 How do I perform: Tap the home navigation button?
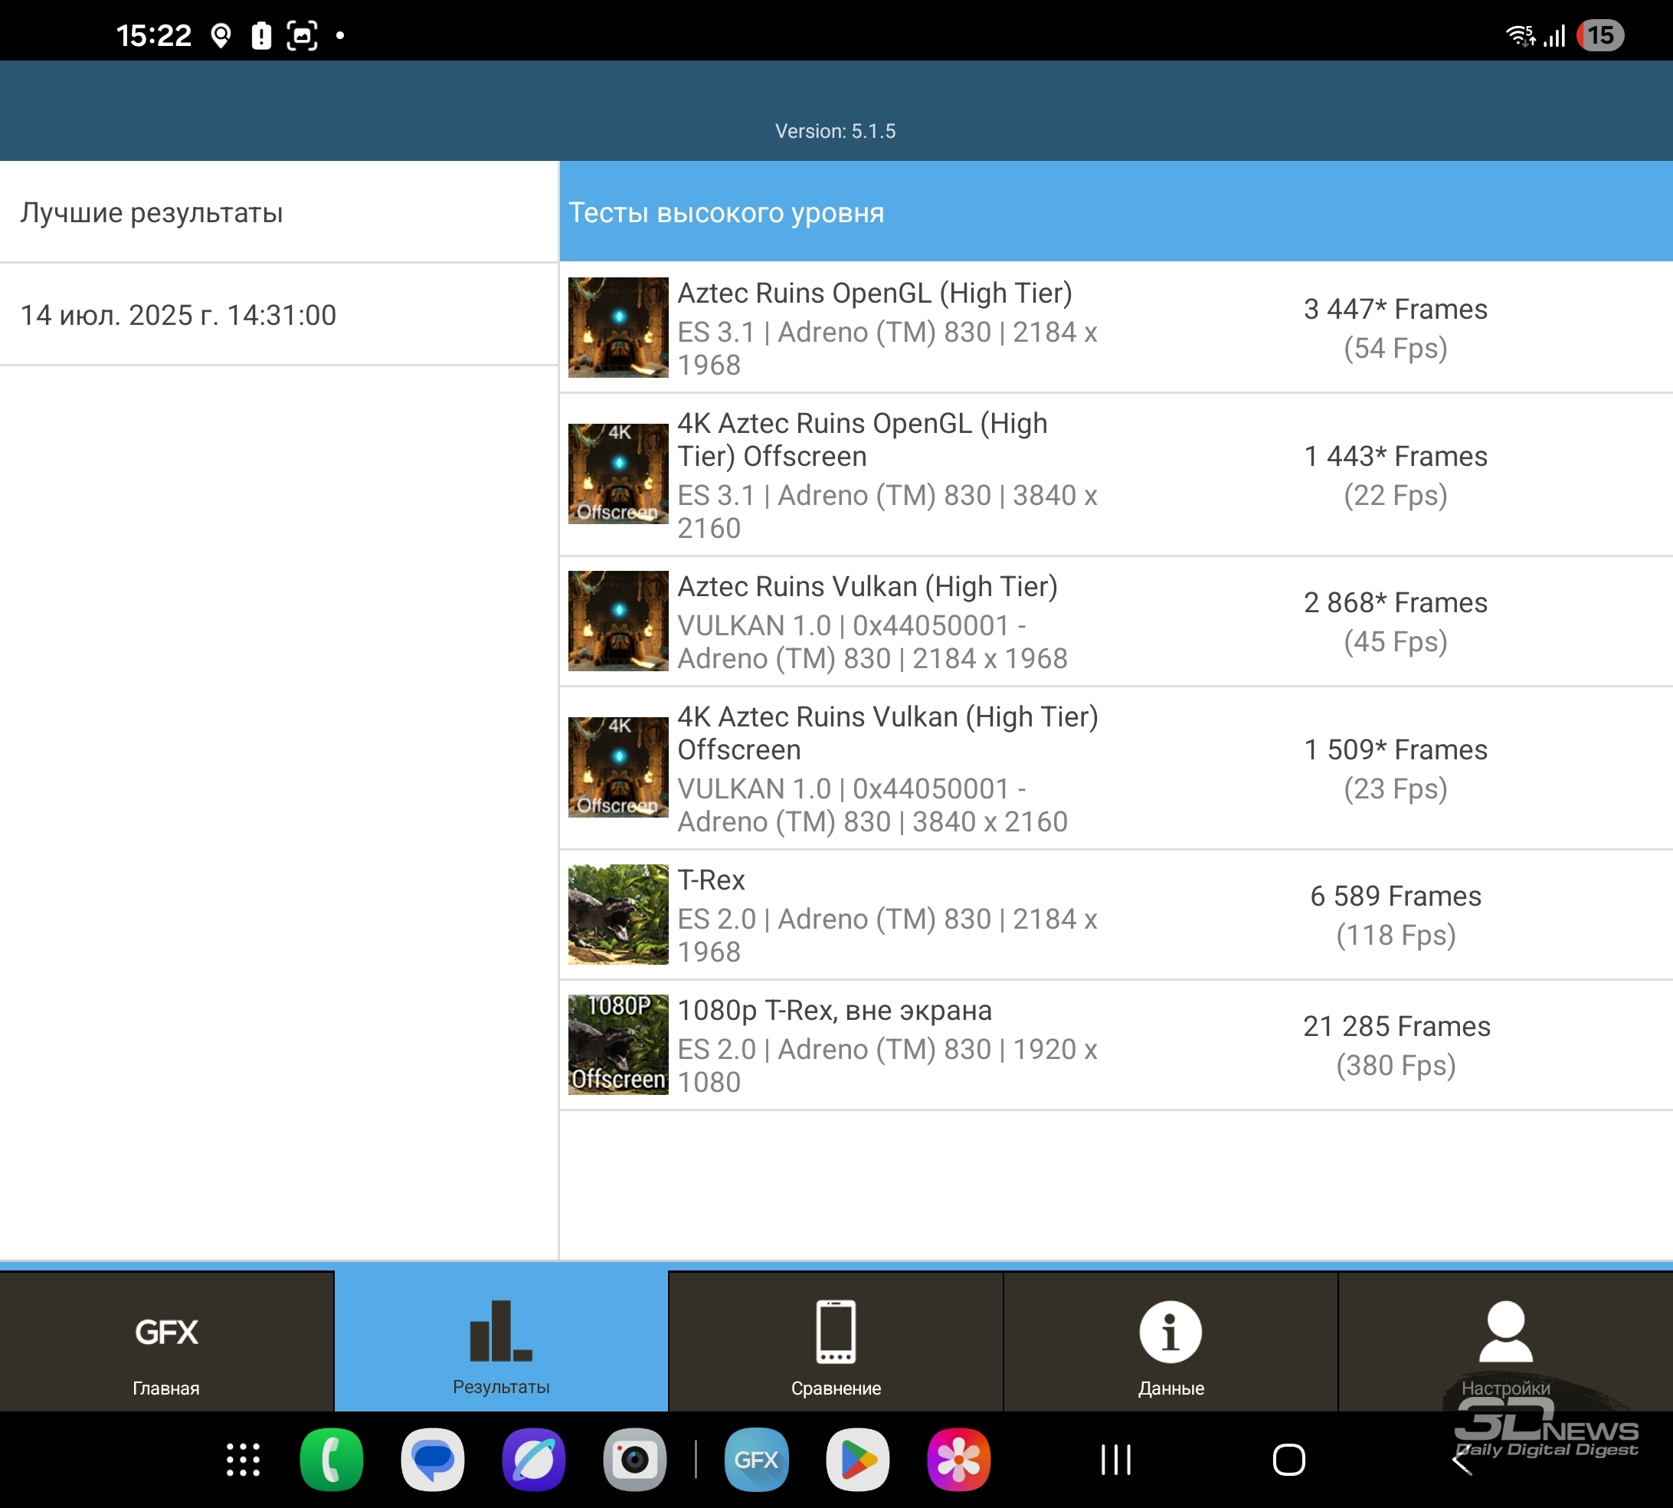(x=1288, y=1459)
